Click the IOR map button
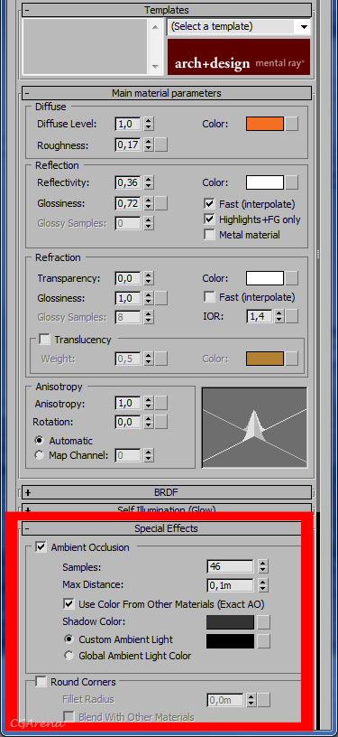 [x=292, y=316]
